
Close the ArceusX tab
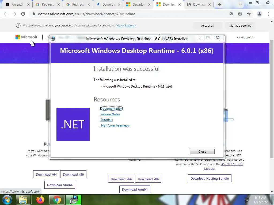tap(28, 5)
